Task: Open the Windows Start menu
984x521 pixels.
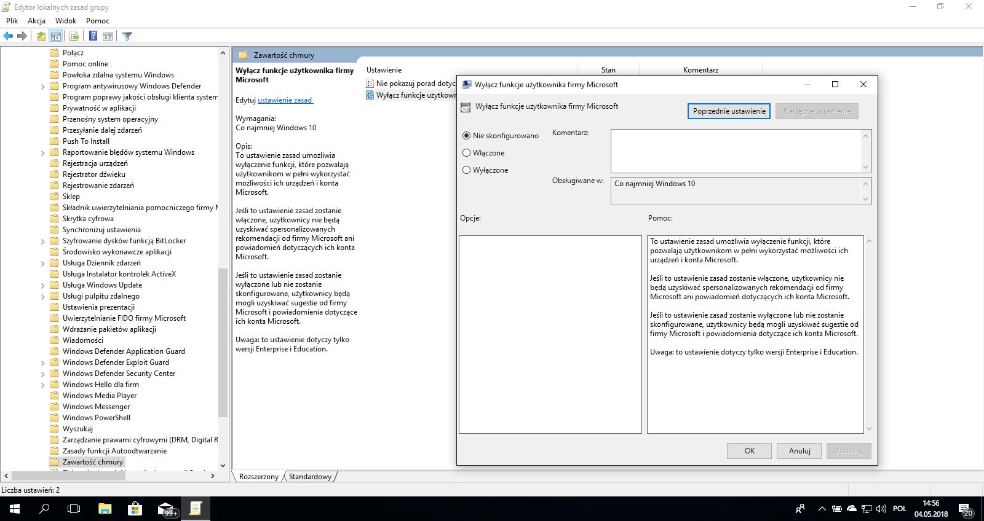Action: click(x=14, y=509)
